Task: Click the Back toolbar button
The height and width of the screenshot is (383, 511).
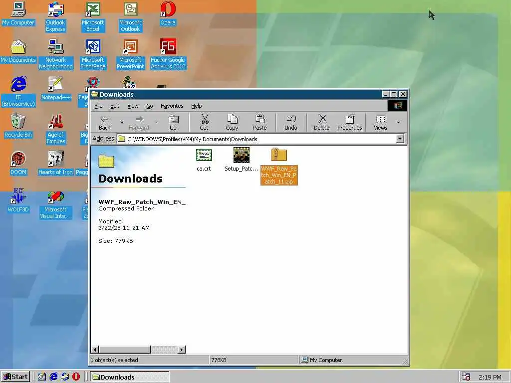Action: (105, 123)
